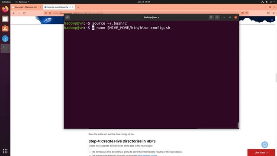277x156 pixels.
Task: Click the scroll-to-top circular arrow button
Action: 264,145
